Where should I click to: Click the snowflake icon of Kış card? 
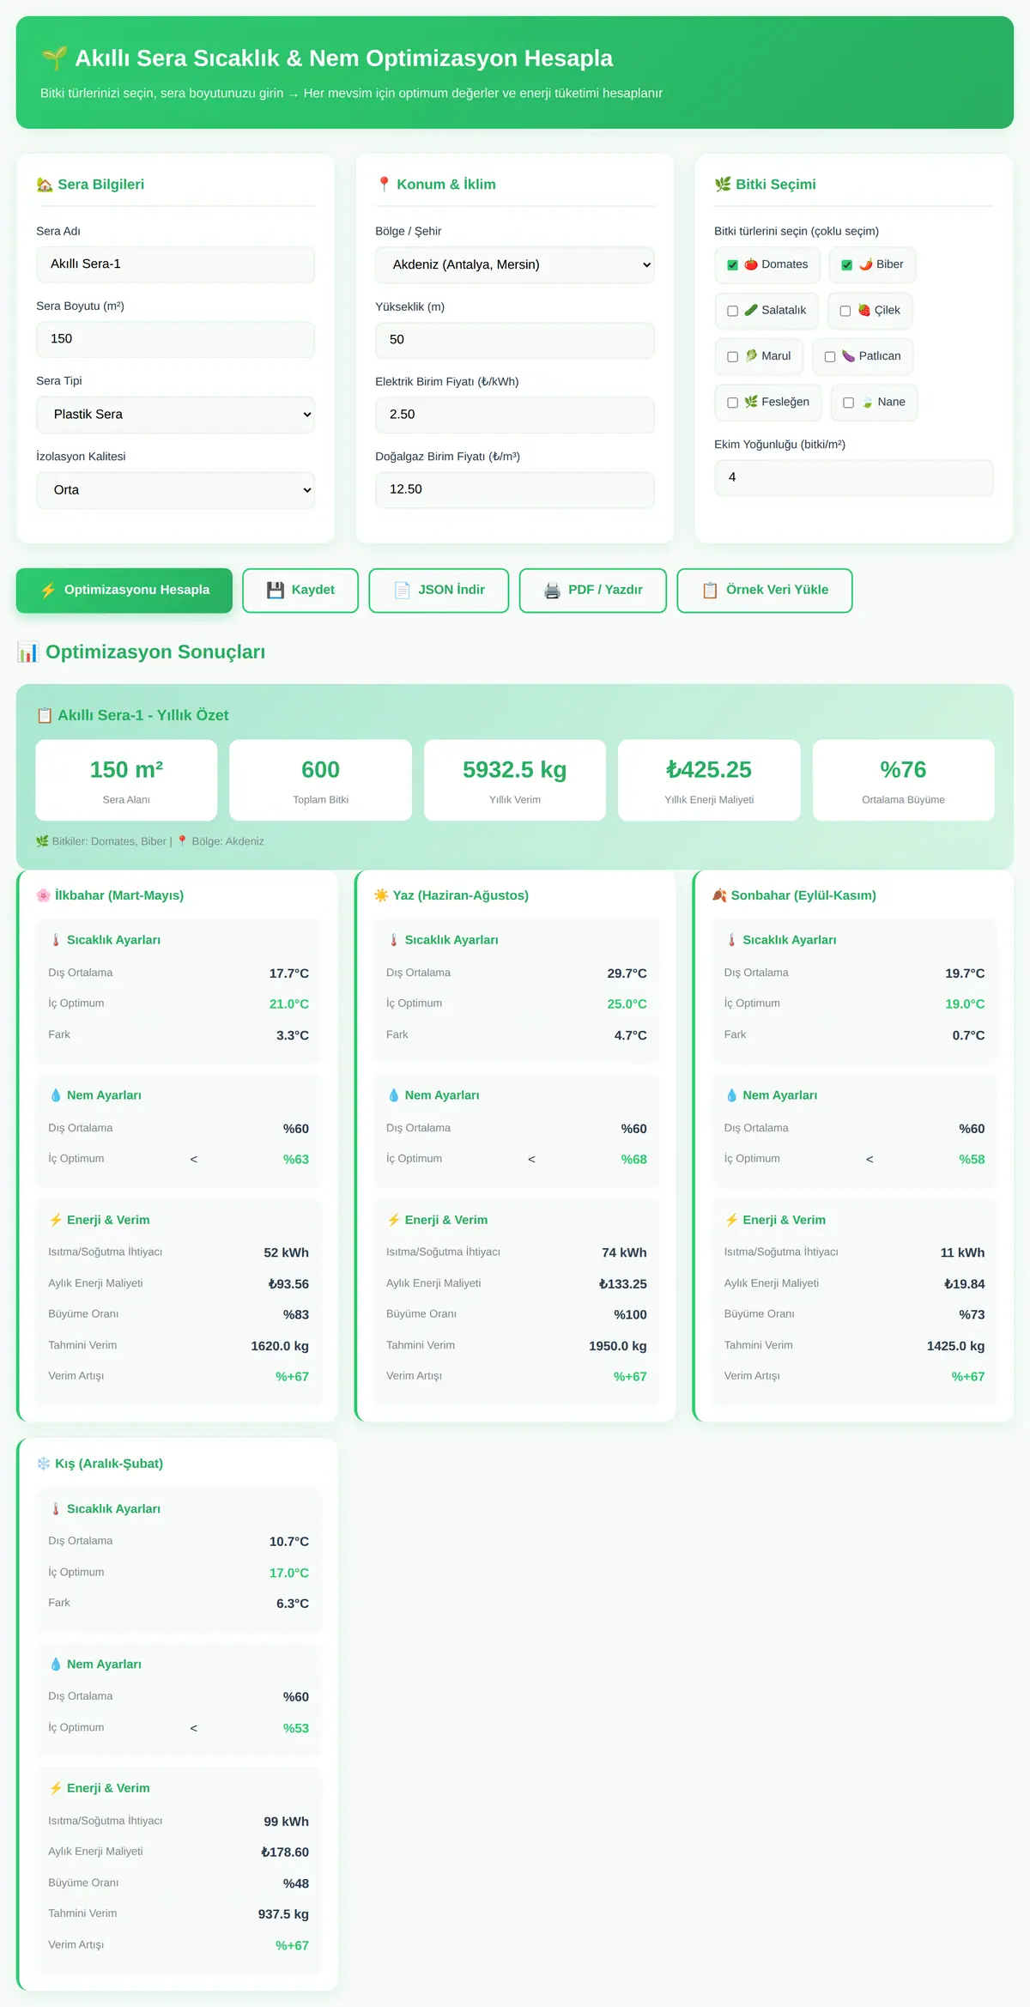(43, 1464)
